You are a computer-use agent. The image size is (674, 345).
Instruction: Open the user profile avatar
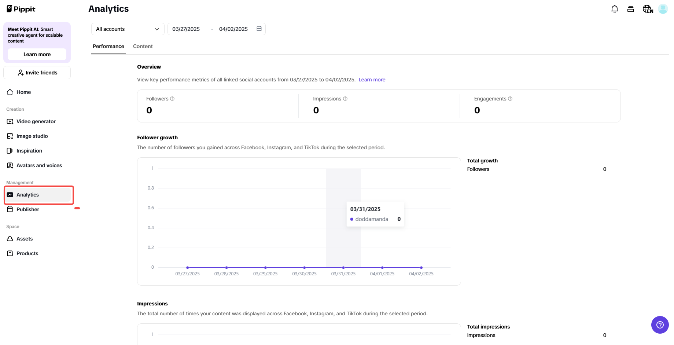663,9
